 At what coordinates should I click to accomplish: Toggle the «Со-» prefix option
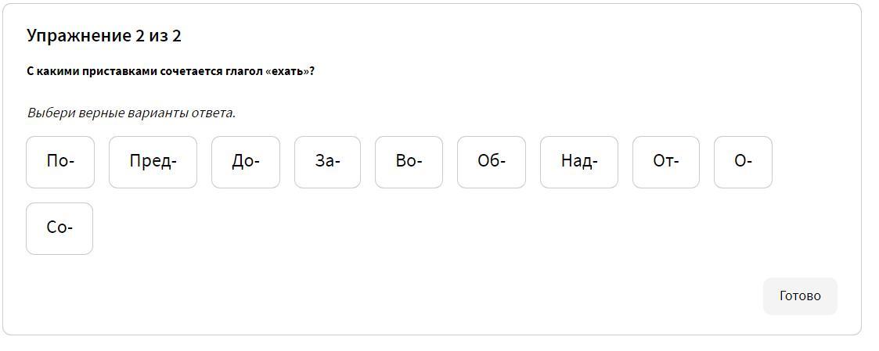point(59,228)
